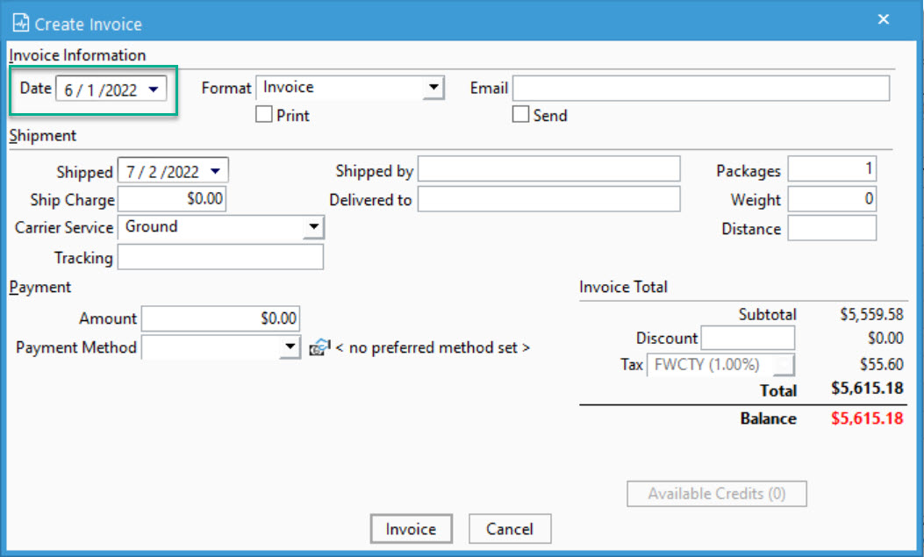Click the Tracking input field
924x557 pixels.
click(219, 257)
